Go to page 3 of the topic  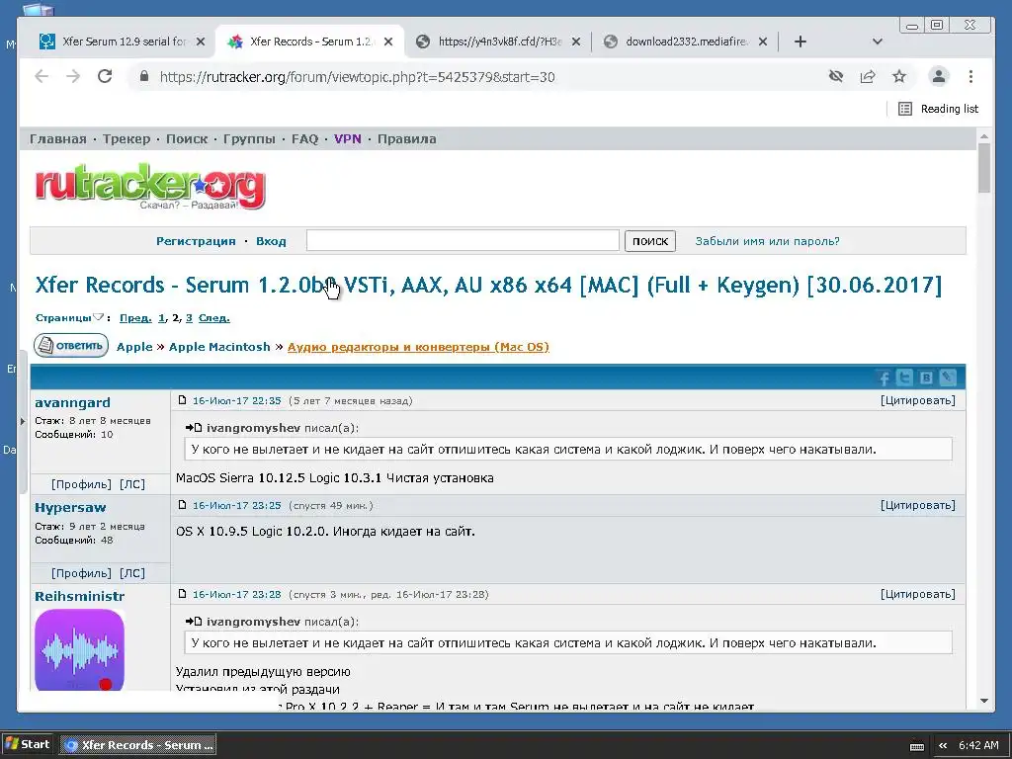coord(189,318)
